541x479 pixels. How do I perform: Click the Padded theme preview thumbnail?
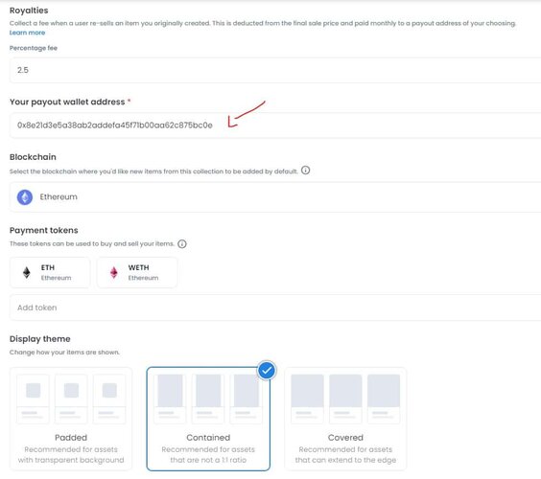click(71, 399)
